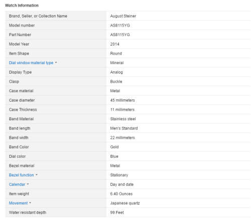Open the Dial window material type link

31,63
